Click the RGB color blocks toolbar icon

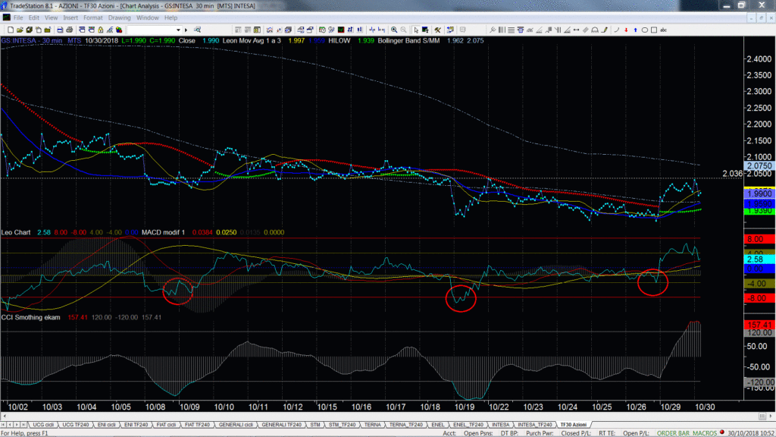(x=119, y=30)
